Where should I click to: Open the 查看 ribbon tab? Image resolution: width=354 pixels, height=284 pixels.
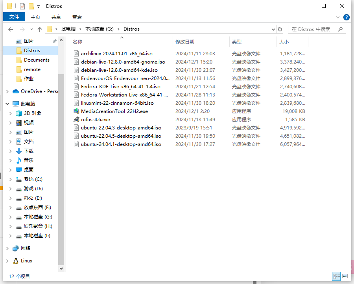[x=77, y=17]
